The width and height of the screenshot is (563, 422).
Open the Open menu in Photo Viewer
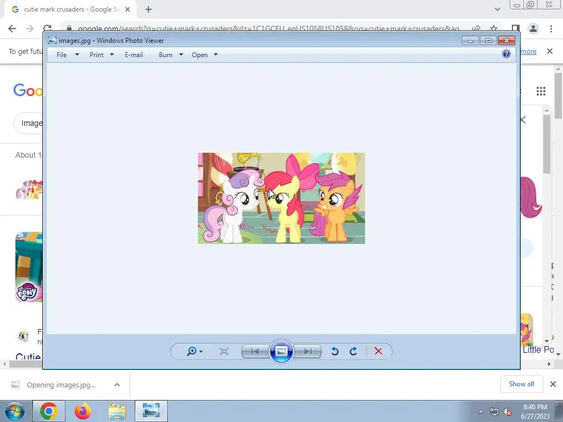point(200,55)
